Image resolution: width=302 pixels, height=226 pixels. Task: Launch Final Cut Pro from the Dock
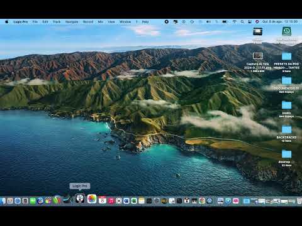pos(48,201)
